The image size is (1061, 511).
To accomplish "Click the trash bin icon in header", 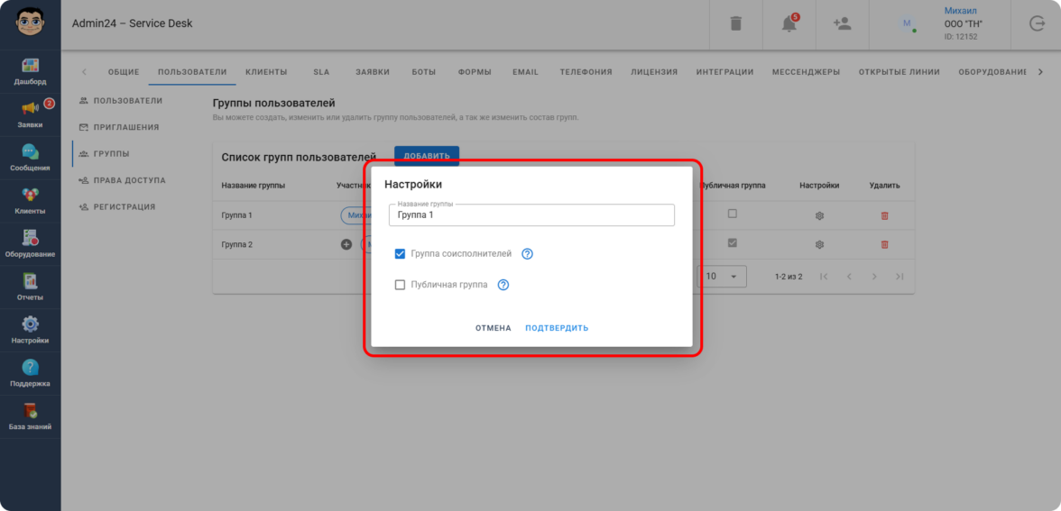I will pyautogui.click(x=735, y=24).
